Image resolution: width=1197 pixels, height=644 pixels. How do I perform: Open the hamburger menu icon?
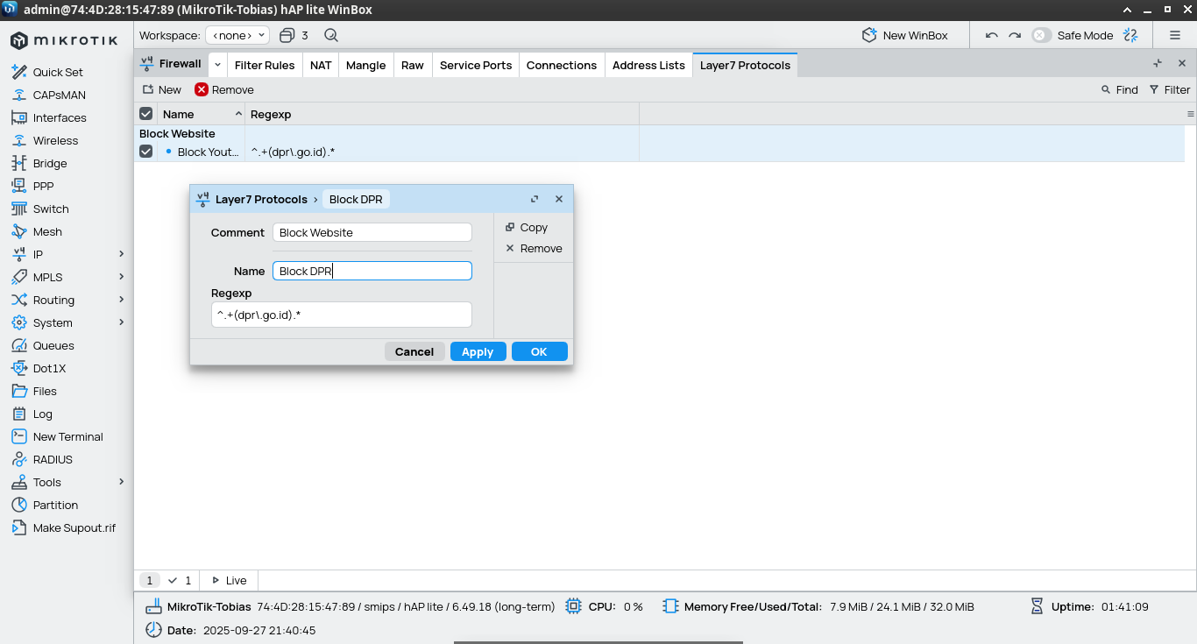pos(1175,35)
